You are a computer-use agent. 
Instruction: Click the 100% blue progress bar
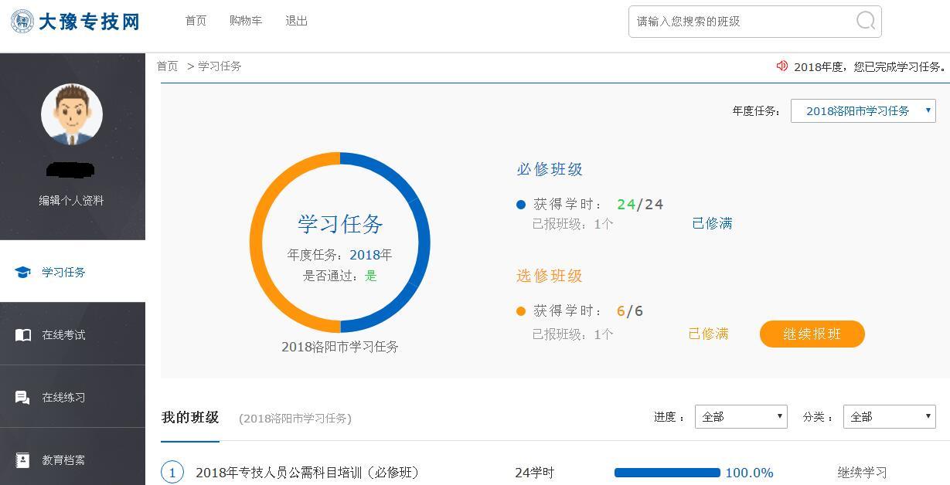[667, 472]
